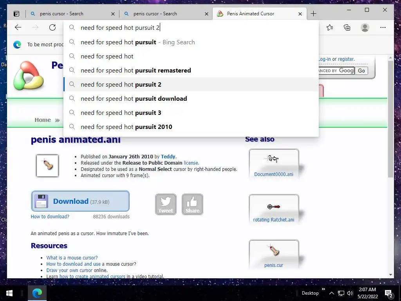Image resolution: width=401 pixels, height=301 pixels.
Task: Open network status tray icon
Action: (341, 293)
